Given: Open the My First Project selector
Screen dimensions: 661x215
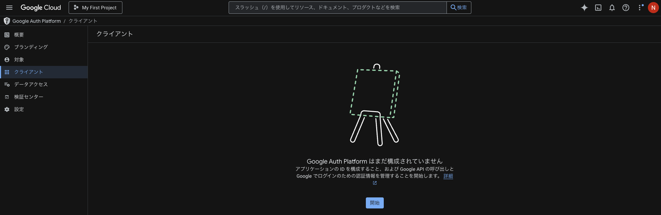Looking at the screenshot, I should coord(96,8).
